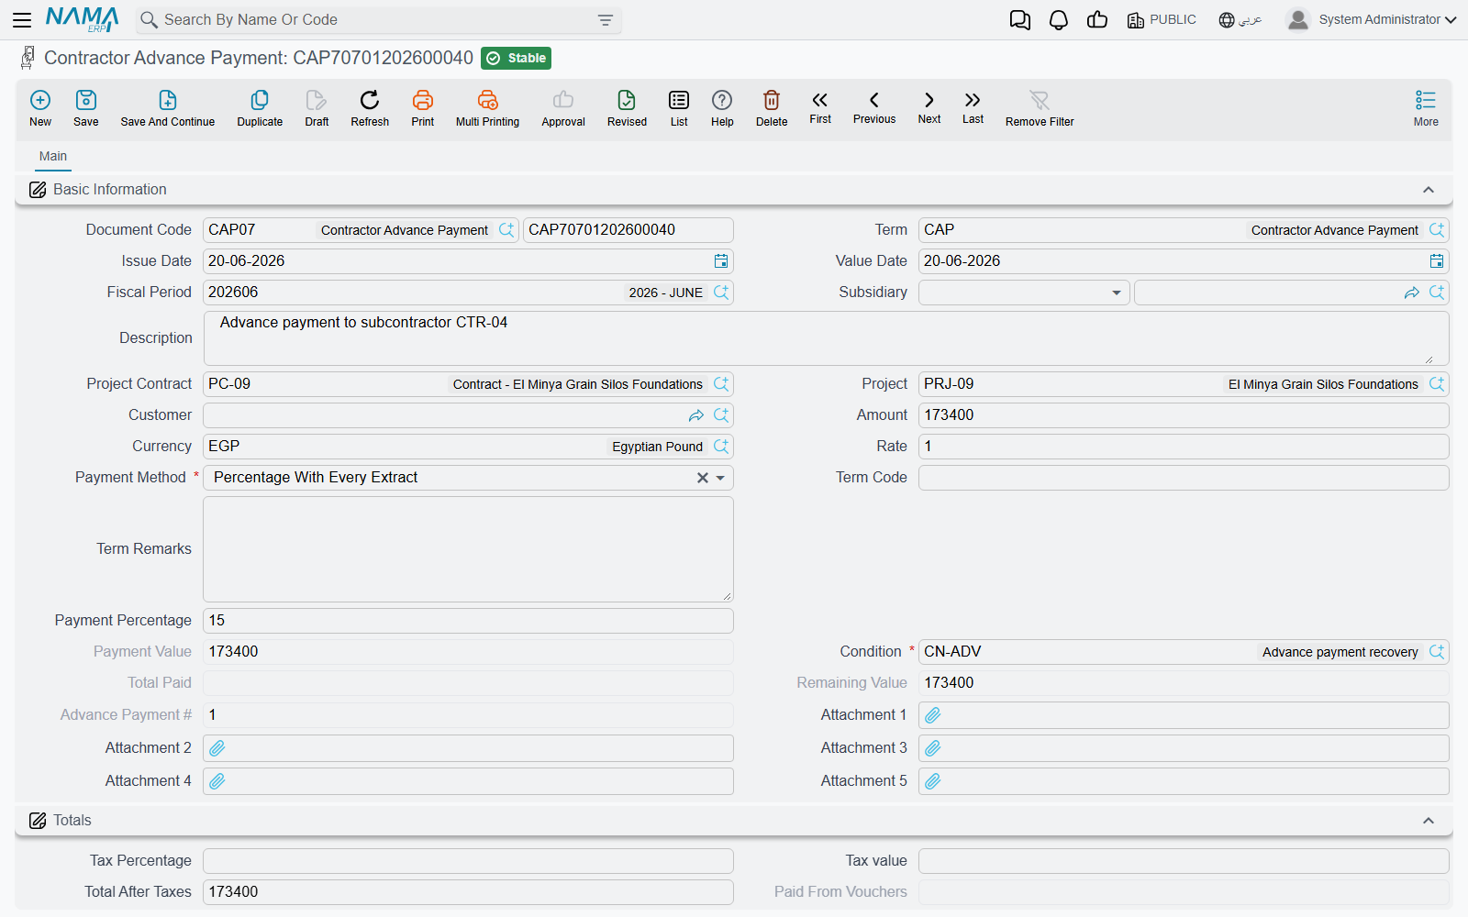Open Issue Date calendar picker

[721, 261]
